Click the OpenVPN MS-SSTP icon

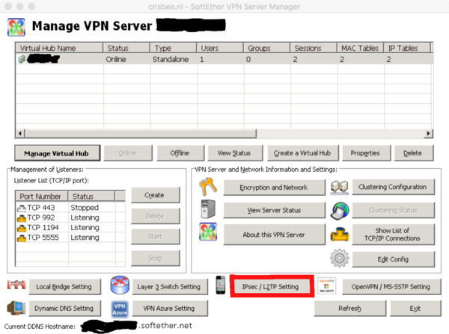coord(326,285)
